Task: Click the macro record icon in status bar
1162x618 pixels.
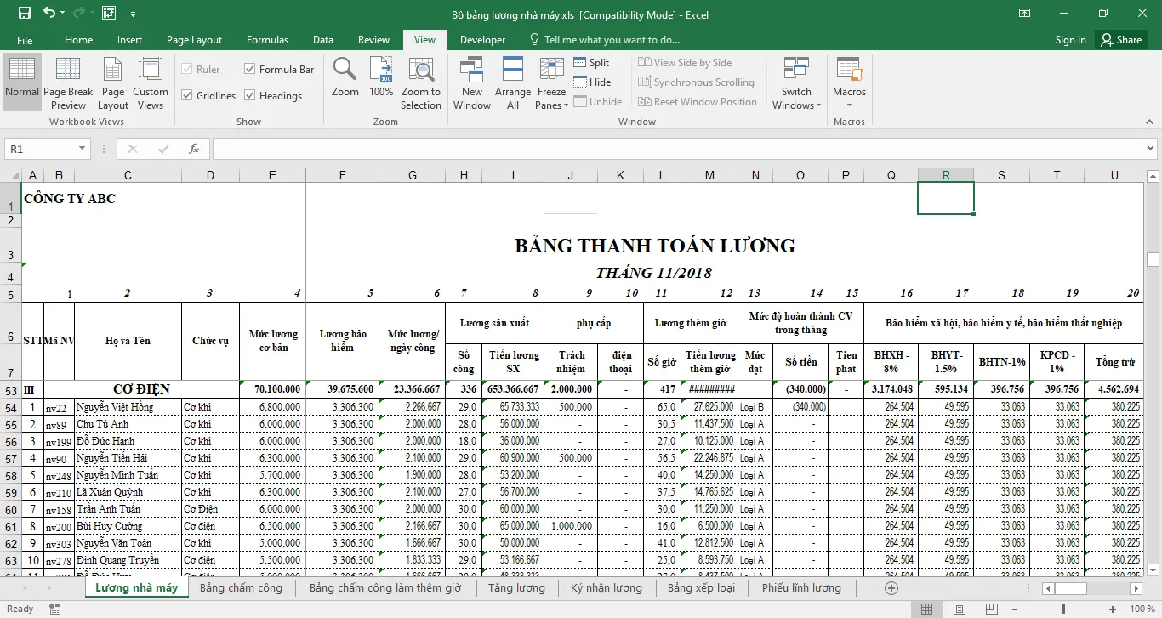Action: pyautogui.click(x=55, y=609)
